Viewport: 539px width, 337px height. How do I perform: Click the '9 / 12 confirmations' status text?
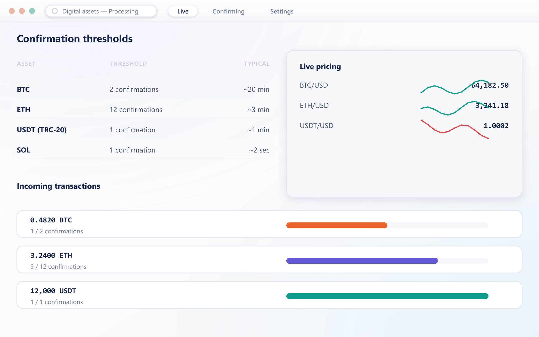click(58, 267)
